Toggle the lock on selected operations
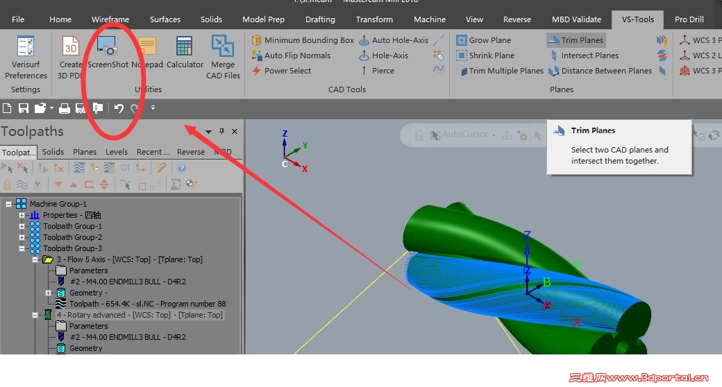 pyautogui.click(x=7, y=185)
